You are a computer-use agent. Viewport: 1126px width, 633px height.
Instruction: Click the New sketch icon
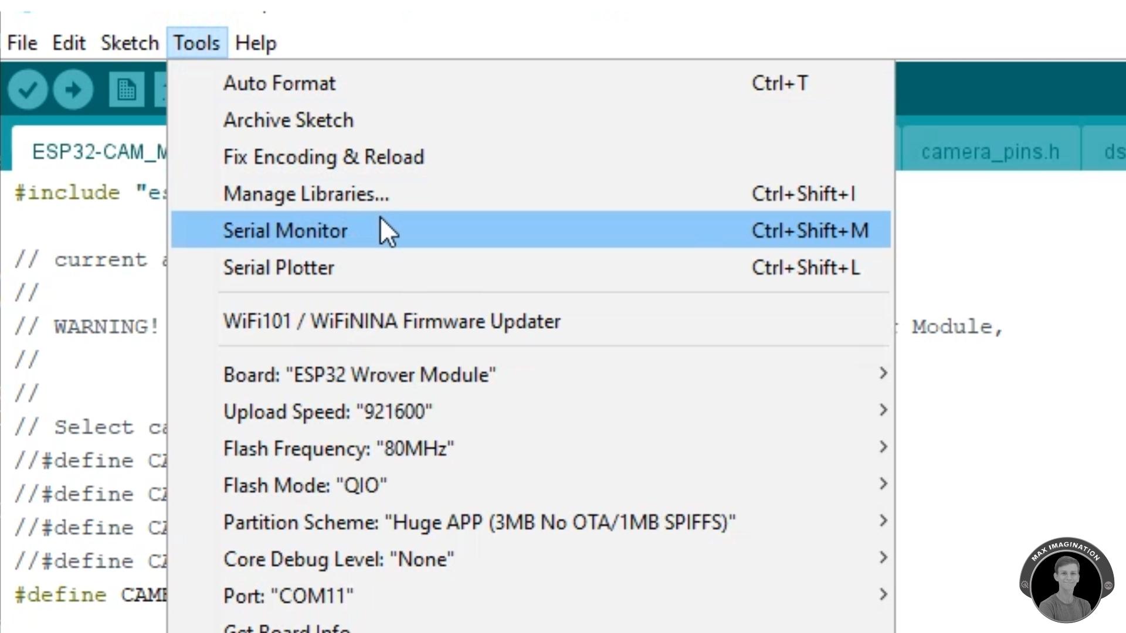(x=126, y=90)
